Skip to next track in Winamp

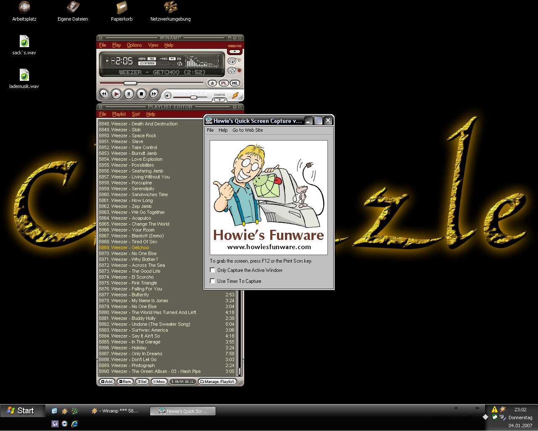154,94
